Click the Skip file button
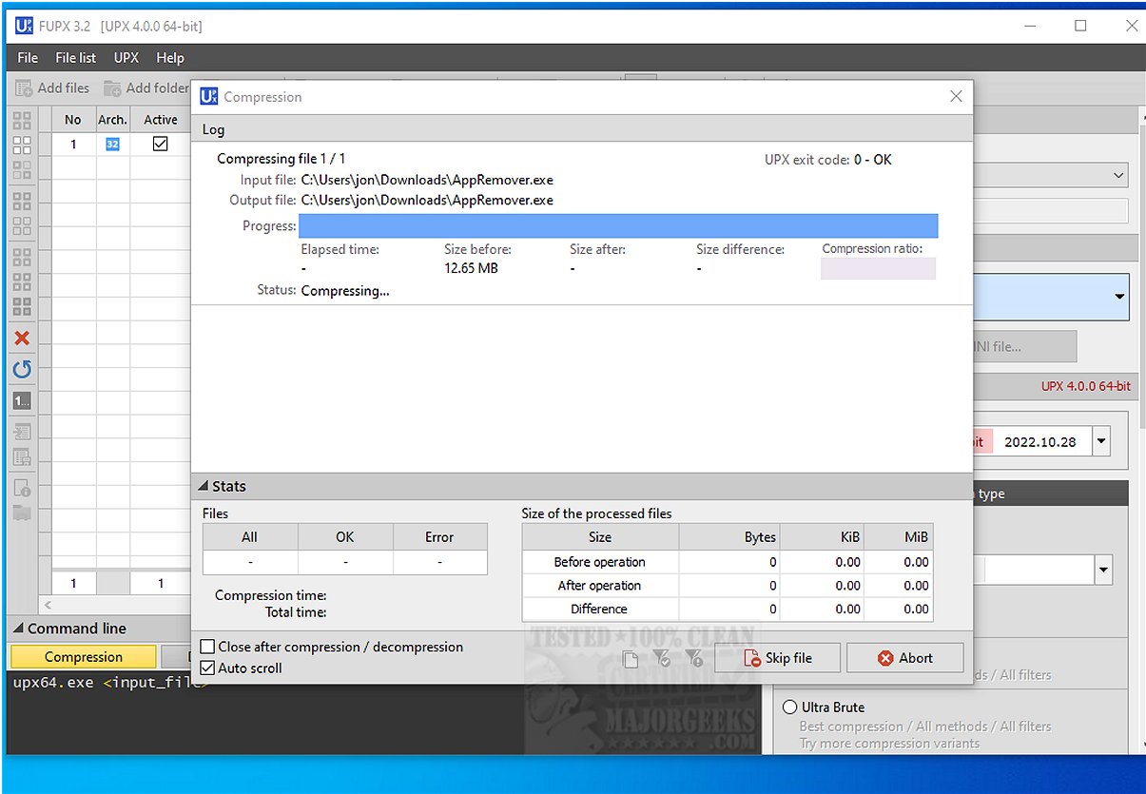This screenshot has width=1146, height=794. [778, 658]
